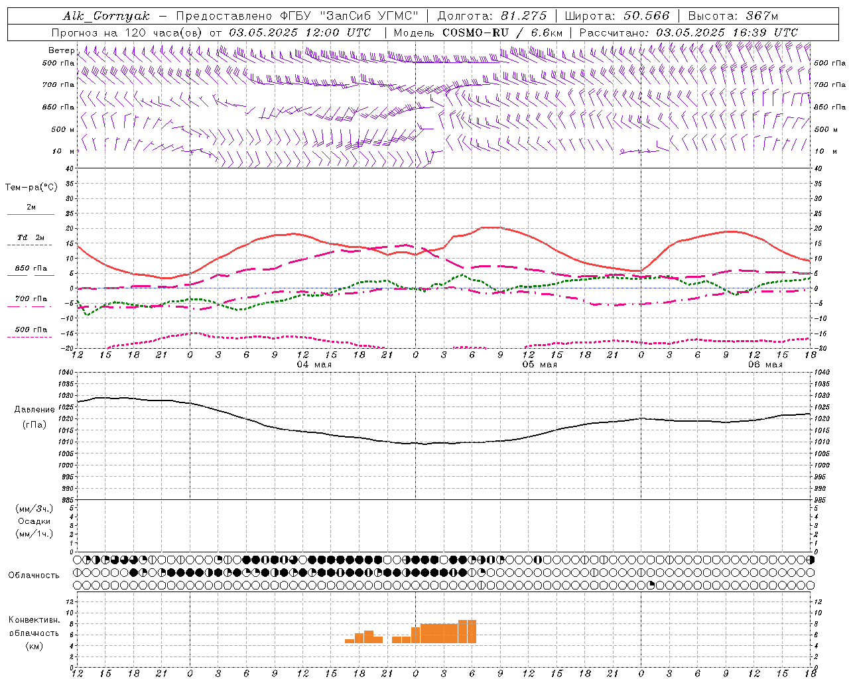Screen dimensions: 849x679
Task: Click the "04 мая" date label
Action: click(314, 364)
